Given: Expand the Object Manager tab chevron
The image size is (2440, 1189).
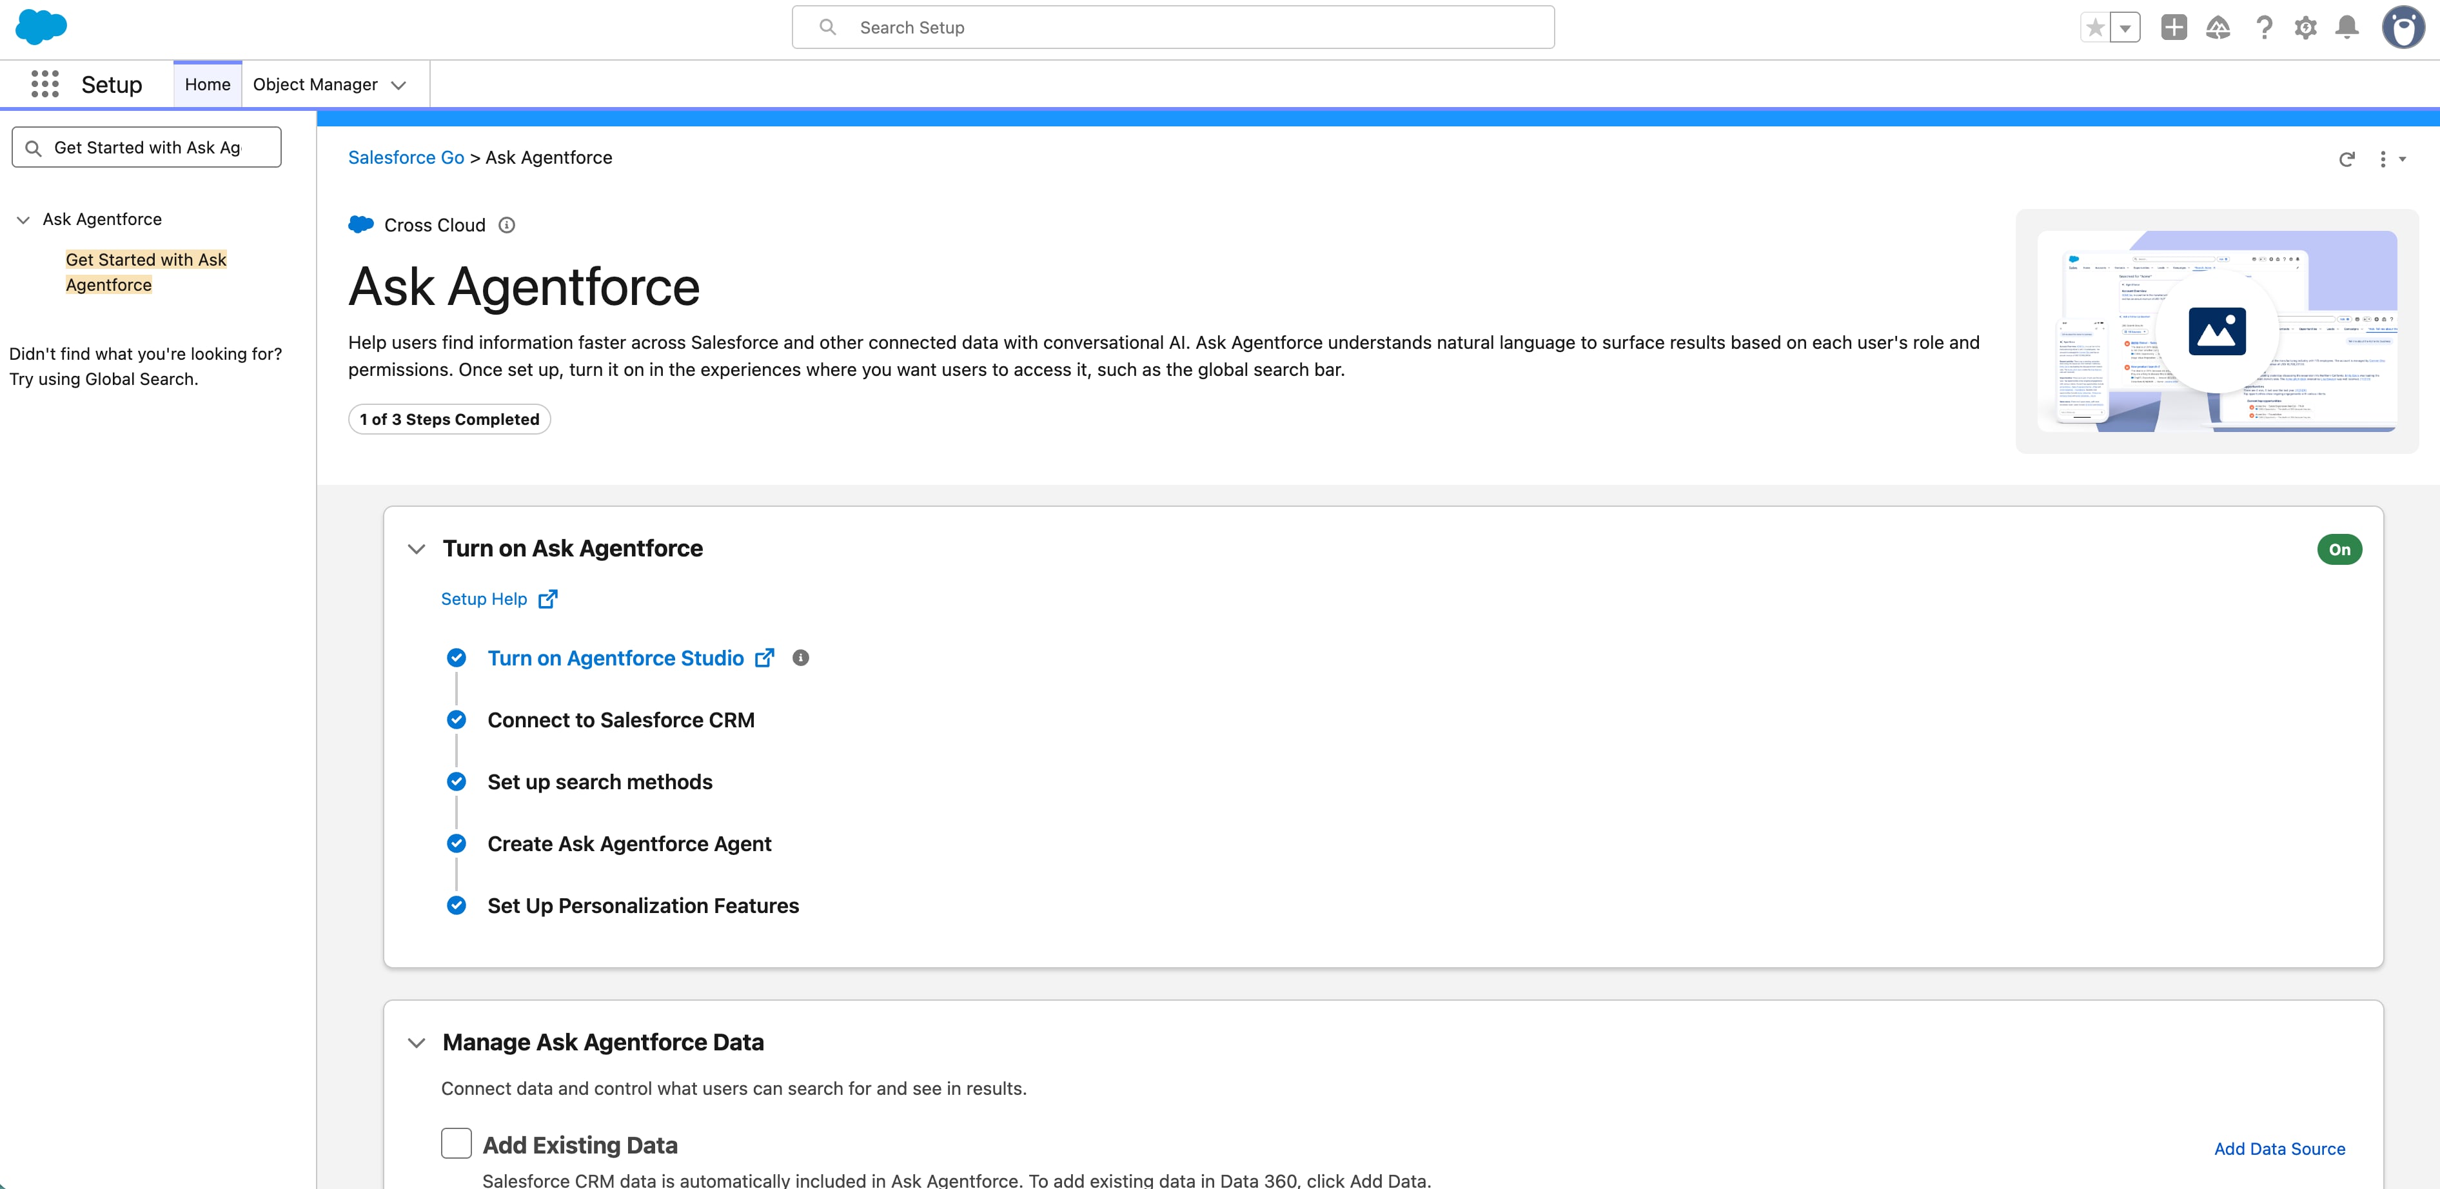Looking at the screenshot, I should point(398,85).
